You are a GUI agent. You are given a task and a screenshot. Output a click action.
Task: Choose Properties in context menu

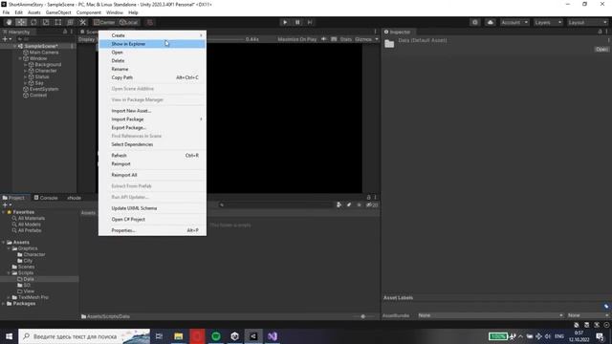[152, 230]
